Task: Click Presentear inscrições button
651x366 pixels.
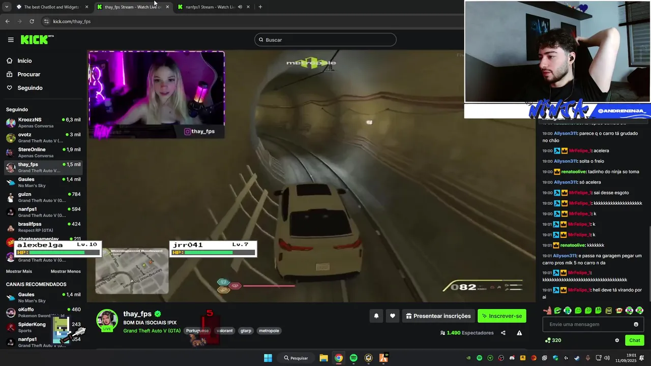Action: [438, 316]
